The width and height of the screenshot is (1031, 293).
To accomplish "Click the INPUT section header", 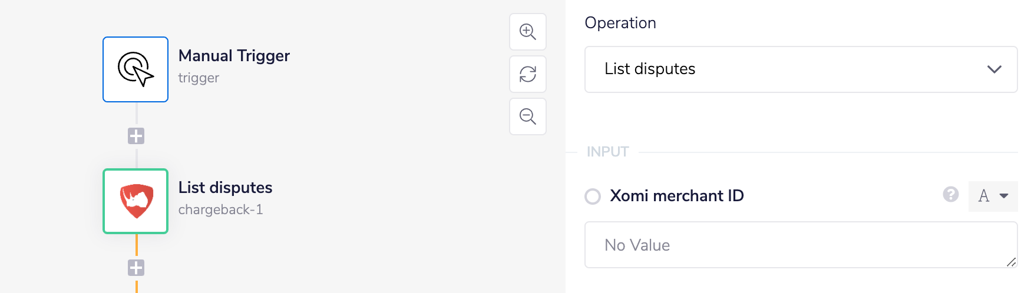I will [607, 152].
